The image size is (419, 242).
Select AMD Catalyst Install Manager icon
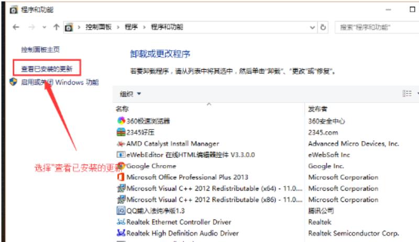pos(121,144)
